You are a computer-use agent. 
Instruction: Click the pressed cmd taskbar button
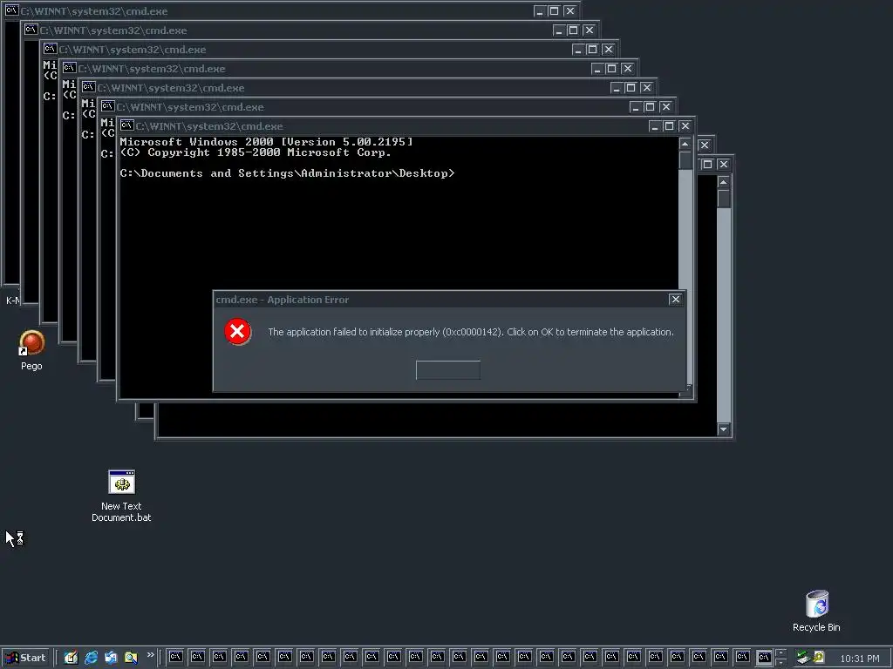pos(764,658)
